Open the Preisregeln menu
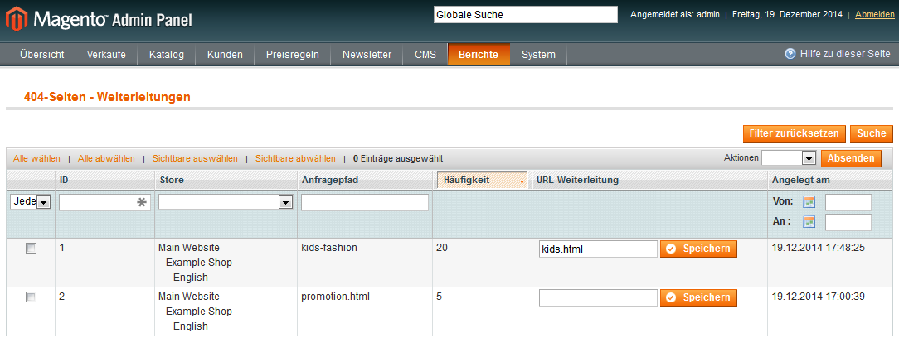This screenshot has width=899, height=343. coord(293,55)
